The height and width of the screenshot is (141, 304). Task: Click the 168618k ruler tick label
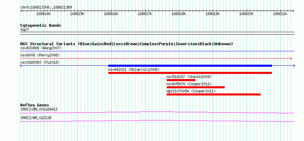[x=179, y=14]
